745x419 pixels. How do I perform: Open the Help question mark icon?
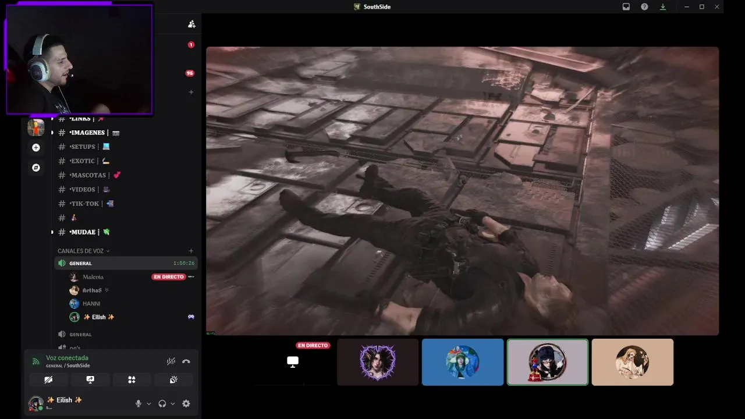pos(644,7)
